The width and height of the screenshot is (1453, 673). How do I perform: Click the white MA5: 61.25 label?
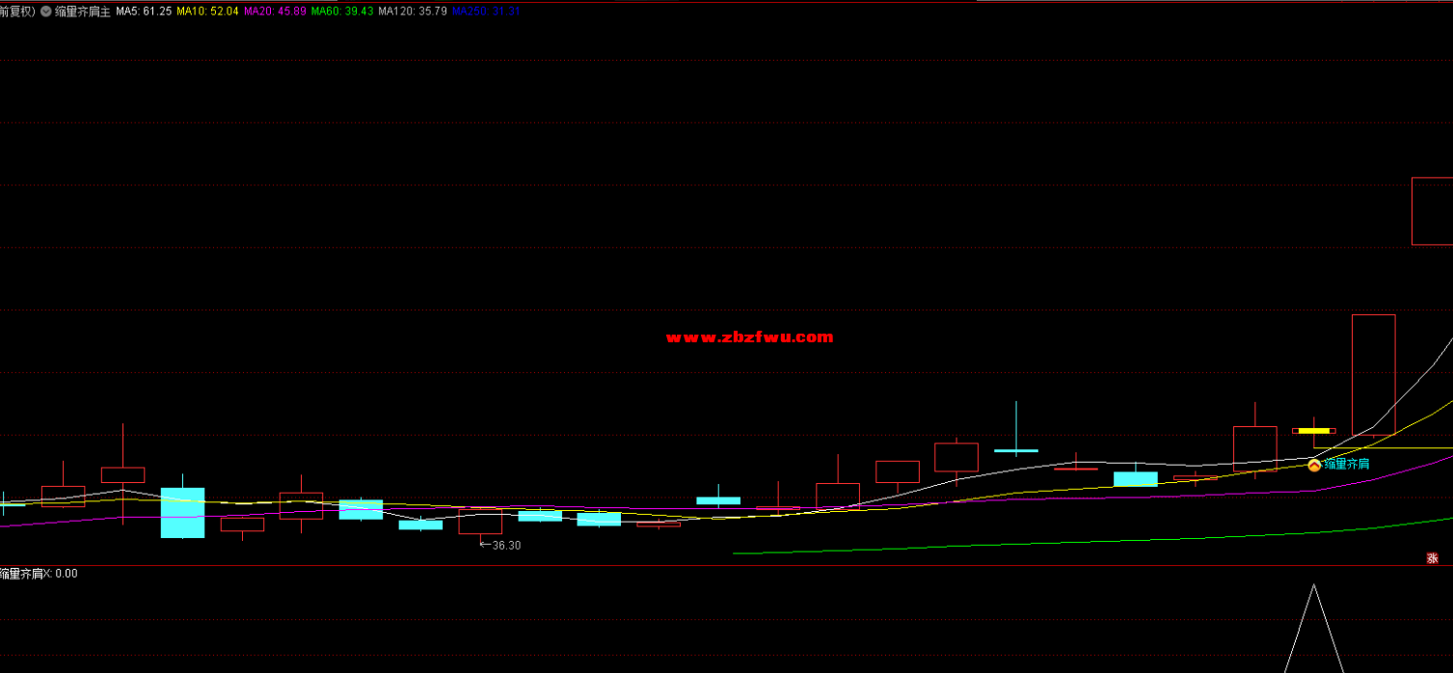pyautogui.click(x=144, y=12)
